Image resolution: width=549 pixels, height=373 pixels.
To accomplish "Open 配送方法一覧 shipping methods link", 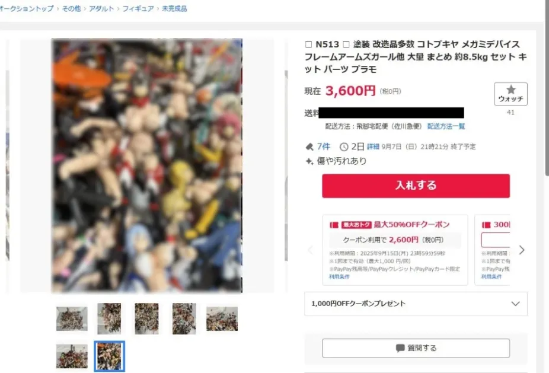I will point(446,126).
